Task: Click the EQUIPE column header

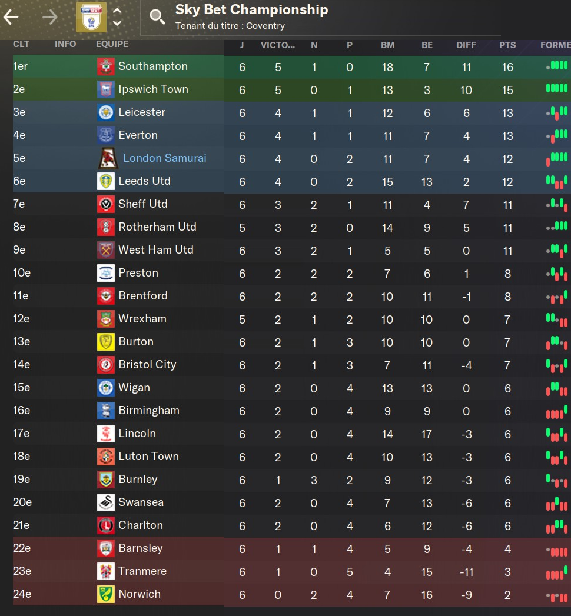Action: tap(112, 44)
